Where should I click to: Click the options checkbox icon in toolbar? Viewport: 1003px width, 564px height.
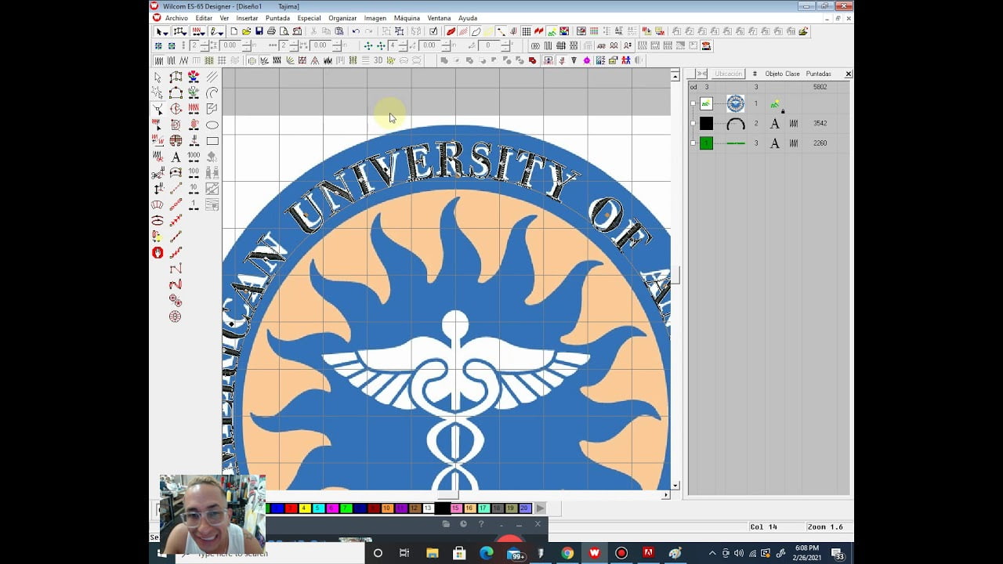point(433,31)
